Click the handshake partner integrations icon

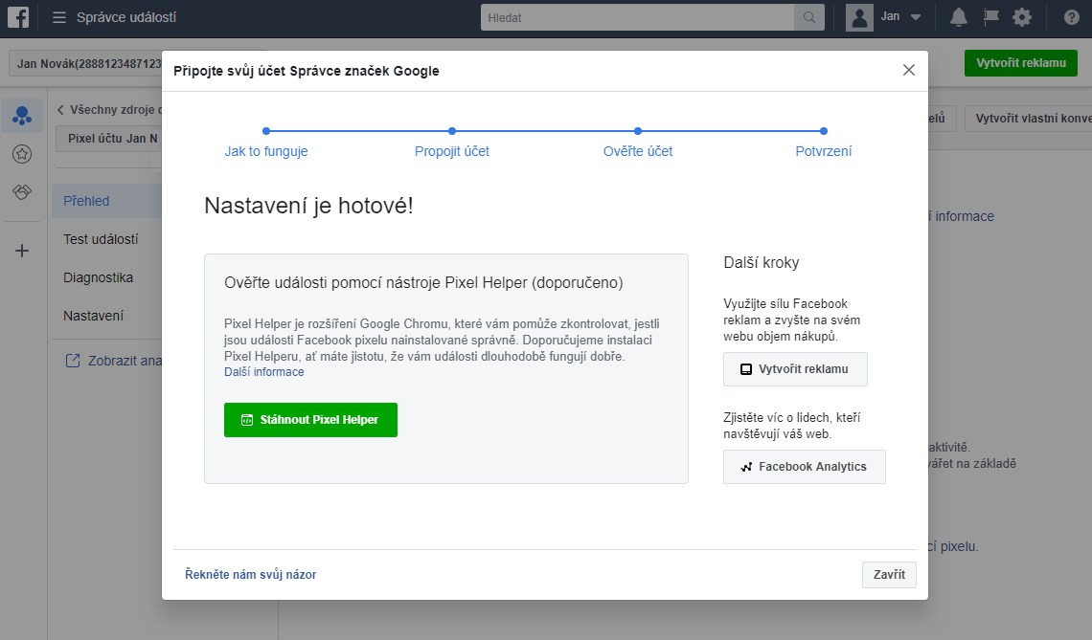pyautogui.click(x=22, y=192)
